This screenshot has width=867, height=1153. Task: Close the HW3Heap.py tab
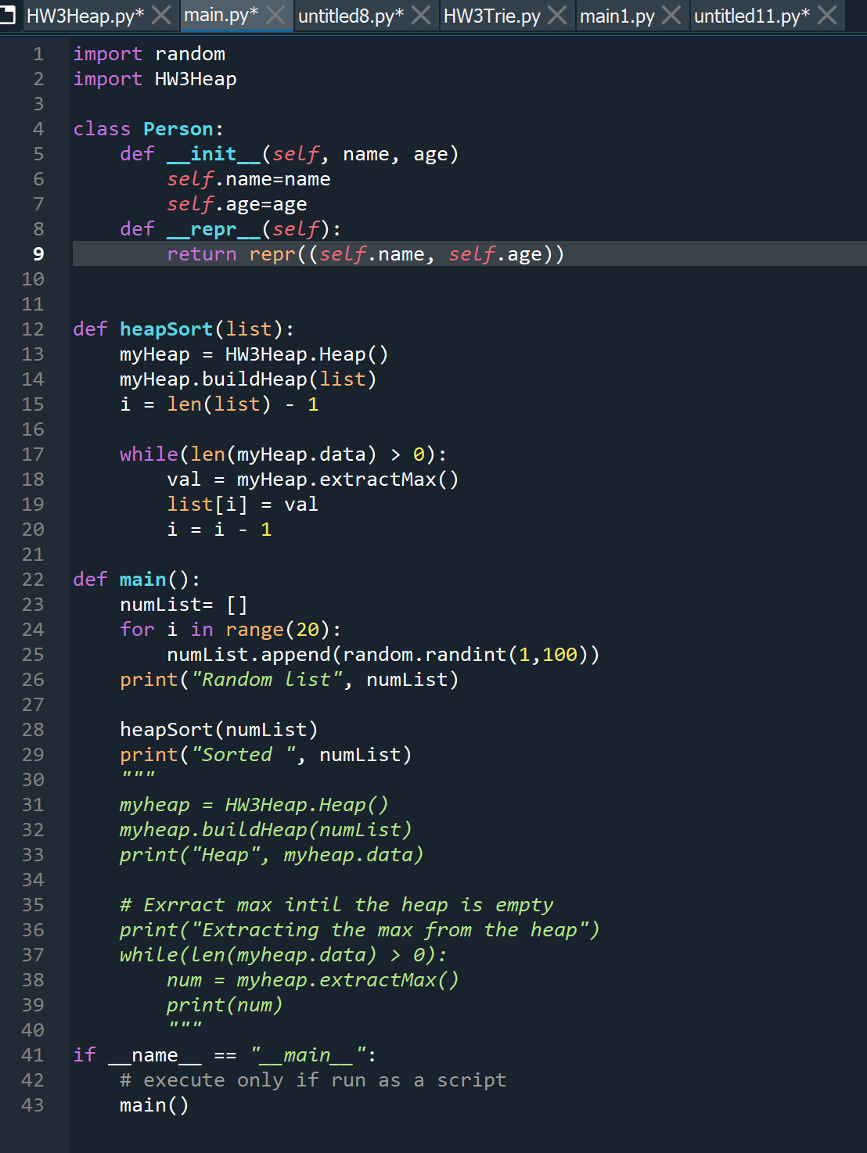(x=161, y=15)
